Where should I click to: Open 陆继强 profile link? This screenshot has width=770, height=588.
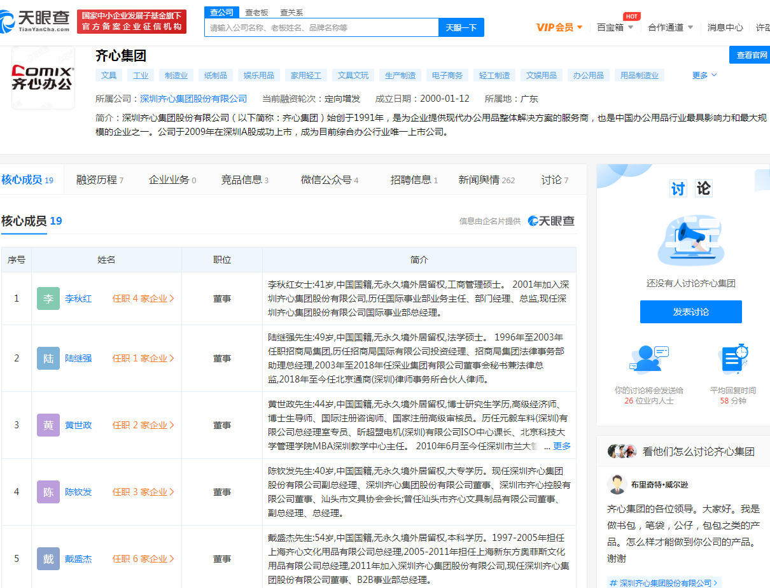tap(78, 358)
